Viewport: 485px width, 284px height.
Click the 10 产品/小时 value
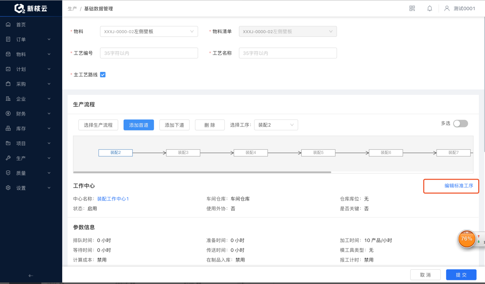pyautogui.click(x=378, y=240)
